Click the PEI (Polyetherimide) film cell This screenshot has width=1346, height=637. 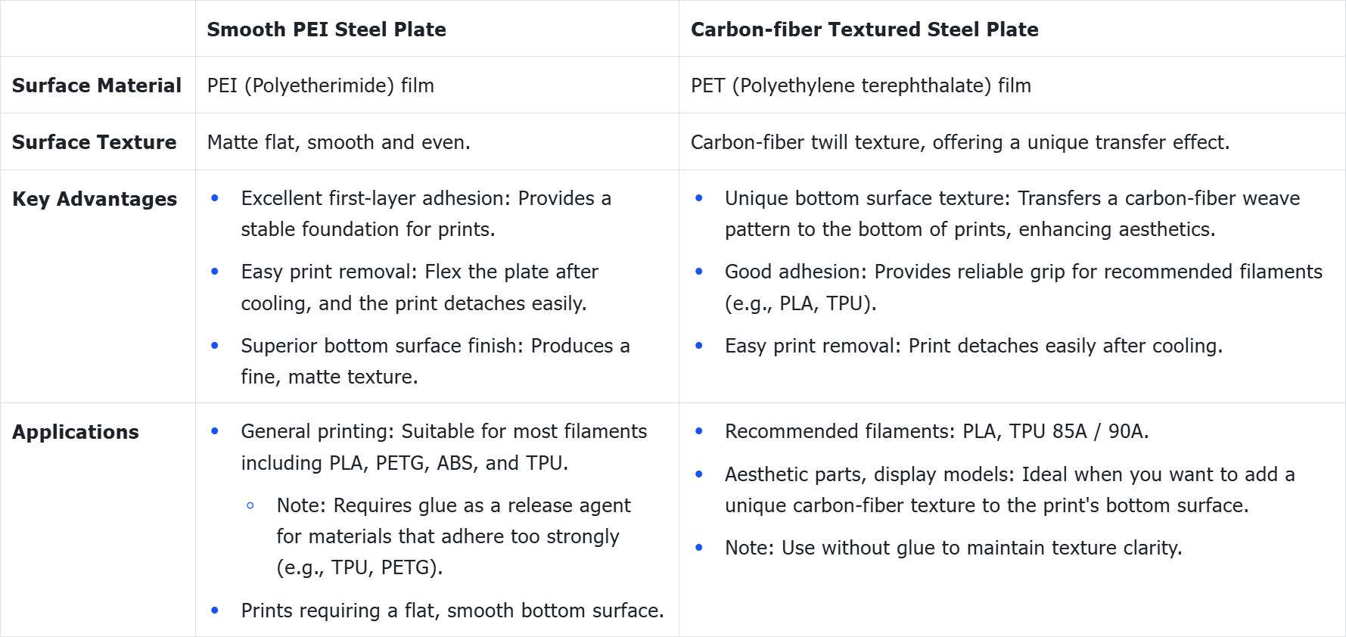[x=321, y=85]
